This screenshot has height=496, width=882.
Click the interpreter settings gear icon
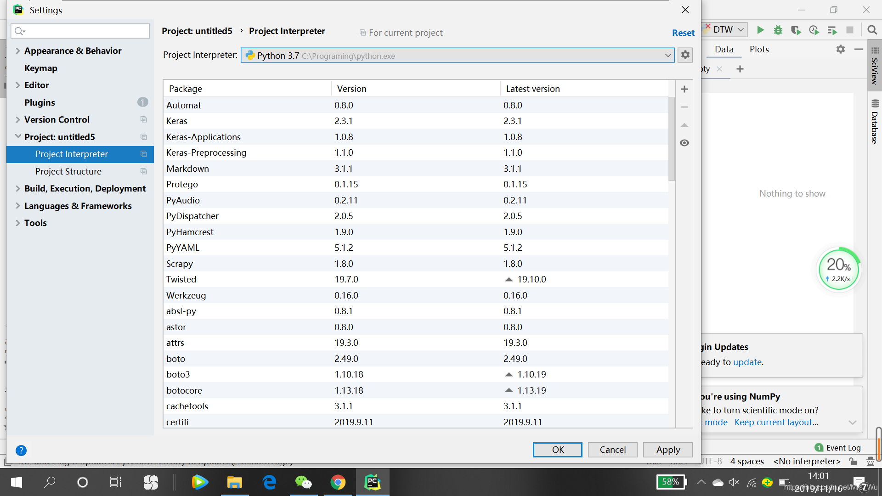[x=685, y=55]
